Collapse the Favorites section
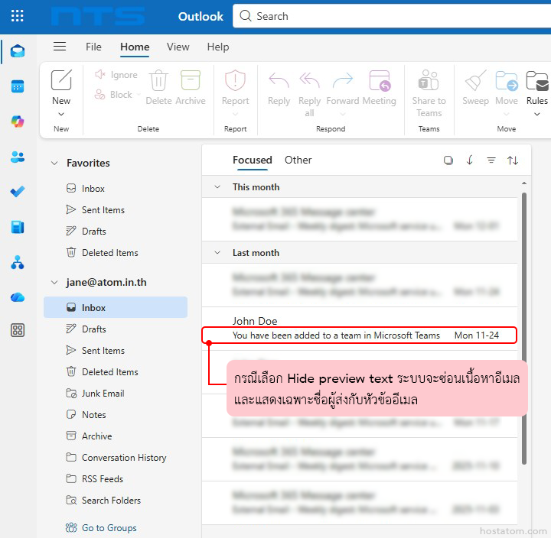 click(x=54, y=164)
